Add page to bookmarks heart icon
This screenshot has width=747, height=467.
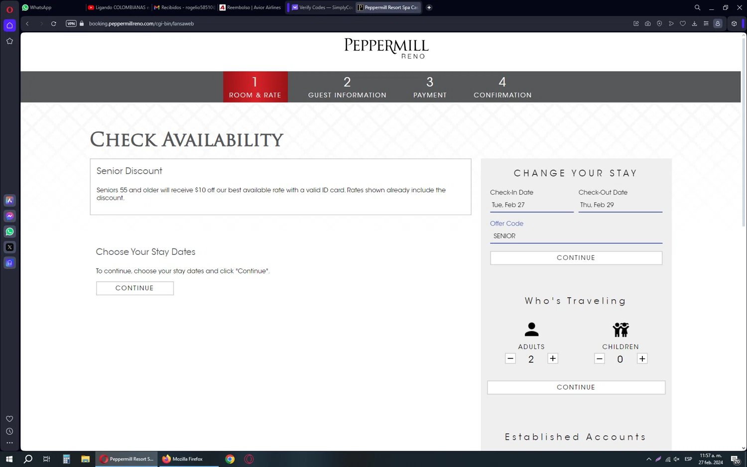[683, 23]
